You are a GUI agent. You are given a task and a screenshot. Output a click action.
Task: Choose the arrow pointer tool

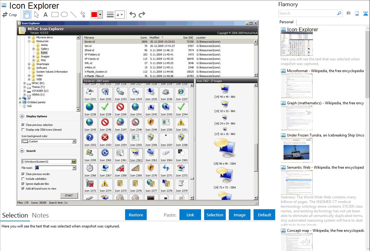36,15
